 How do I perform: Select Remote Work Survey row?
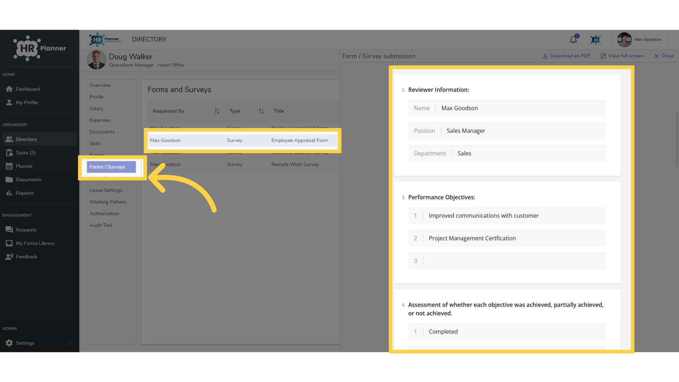coord(243,164)
